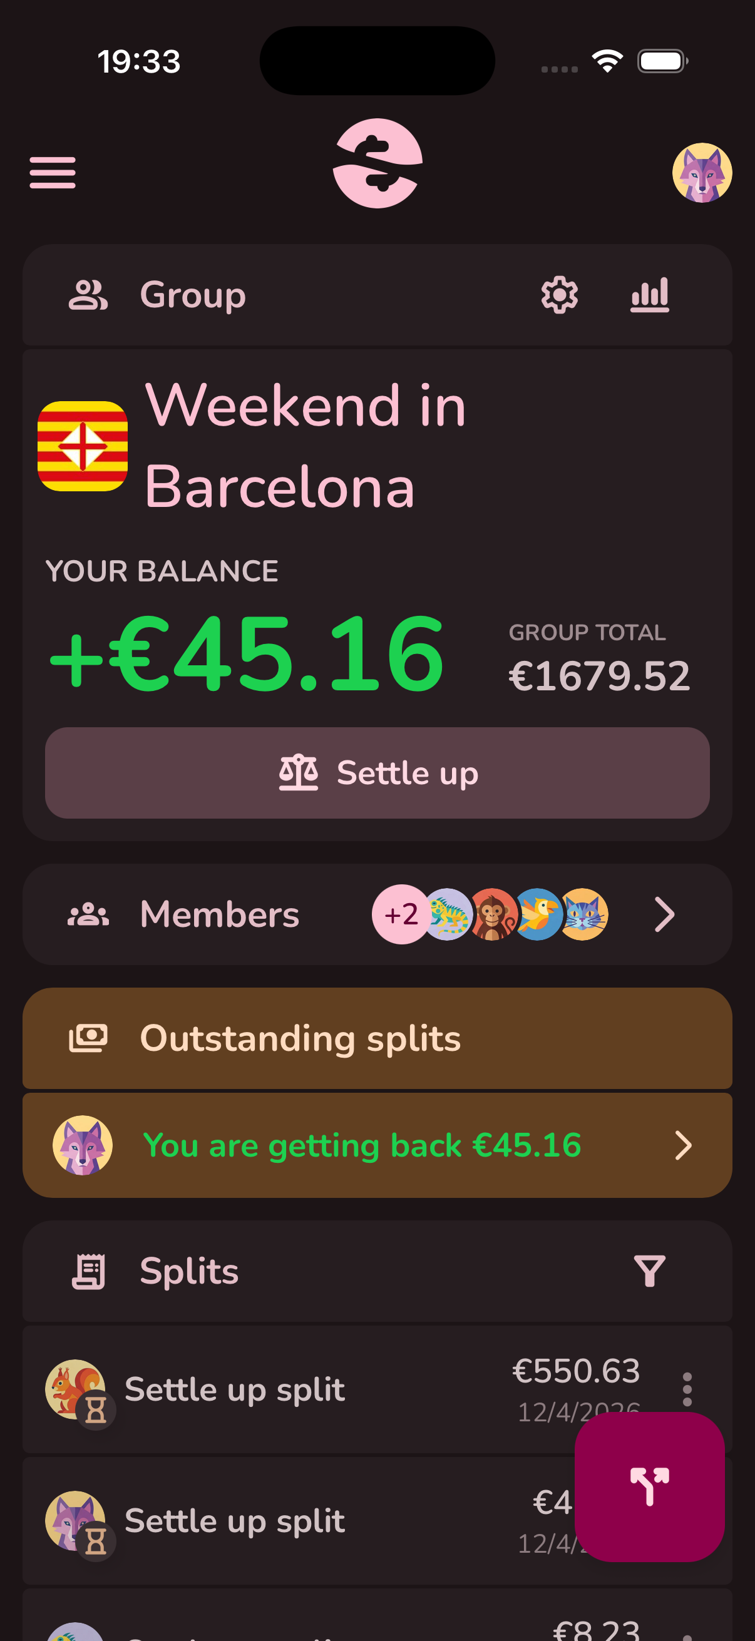Open the hamburger menu
The height and width of the screenshot is (1641, 755).
52,173
